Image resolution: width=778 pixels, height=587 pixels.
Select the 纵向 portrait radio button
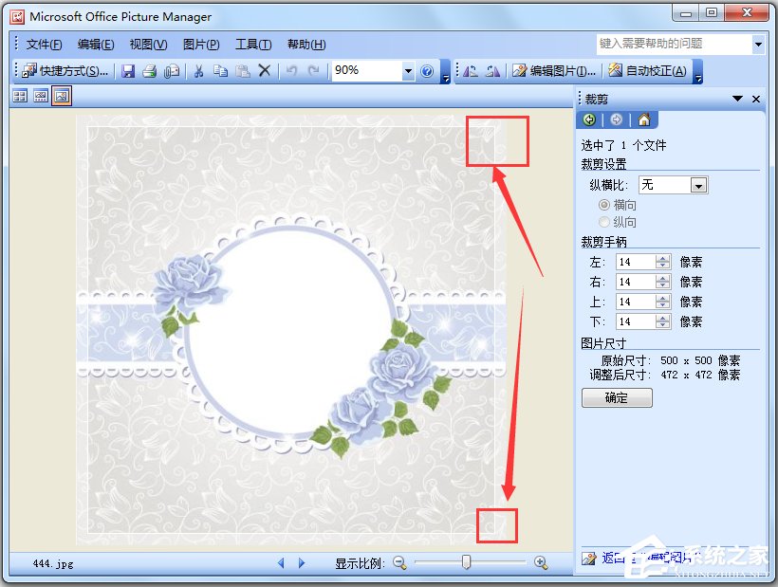tap(604, 222)
